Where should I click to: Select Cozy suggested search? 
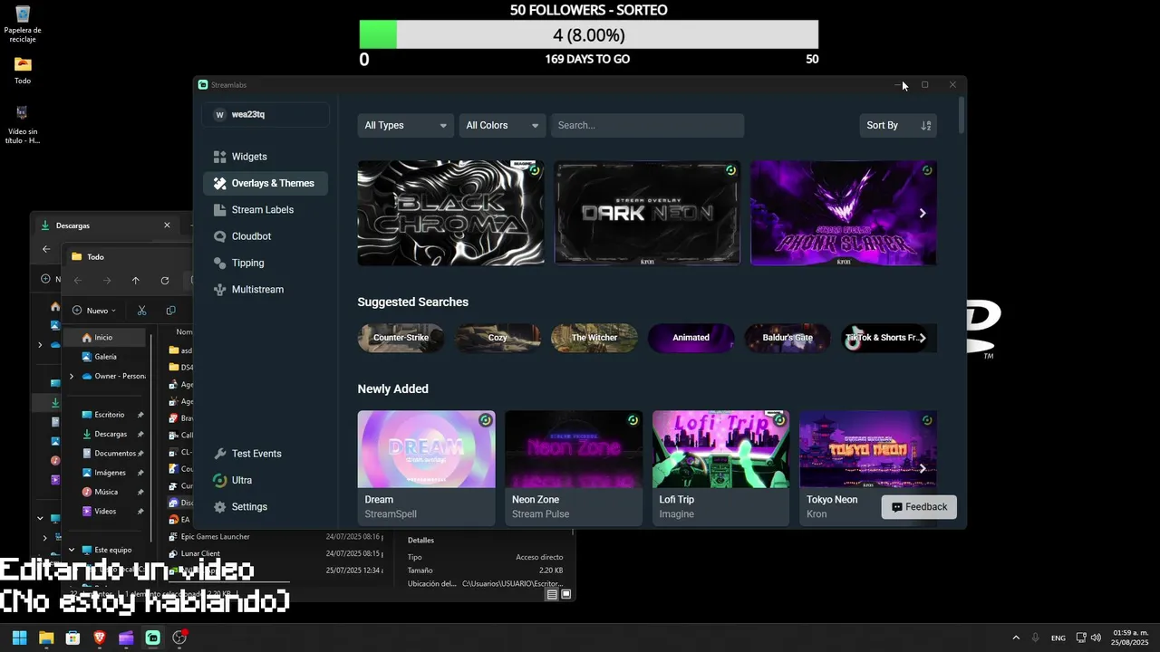pos(498,338)
